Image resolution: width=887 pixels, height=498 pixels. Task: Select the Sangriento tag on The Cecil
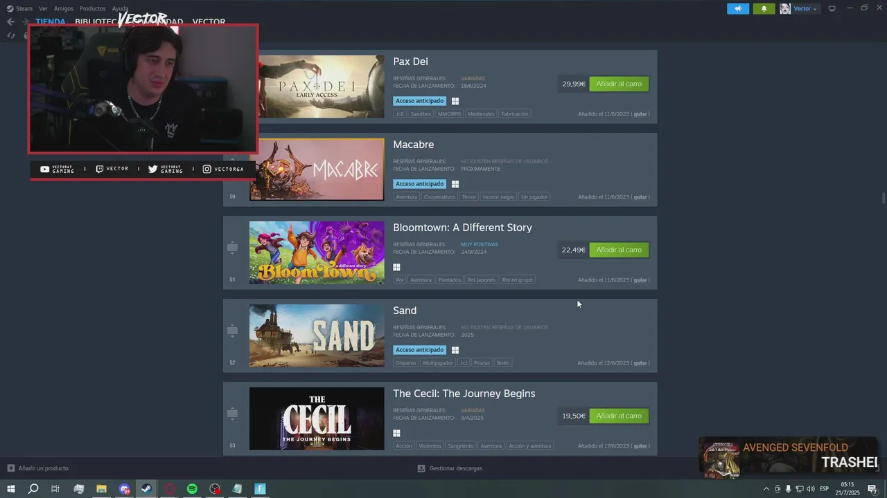coord(461,446)
